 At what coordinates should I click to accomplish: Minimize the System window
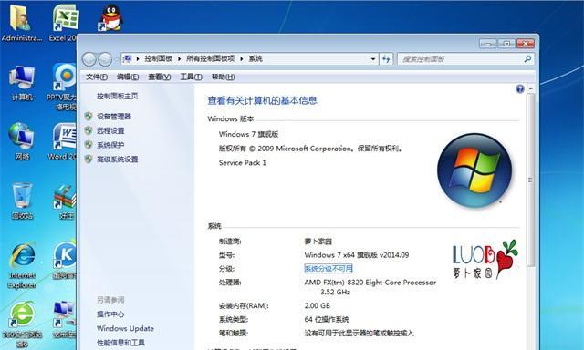pos(487,44)
